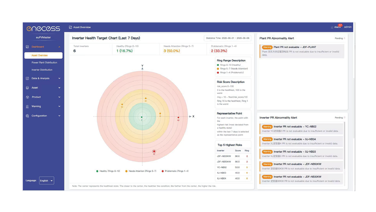Select Inverter Distribution menu item
The width and height of the screenshot is (376, 212).
[42, 70]
